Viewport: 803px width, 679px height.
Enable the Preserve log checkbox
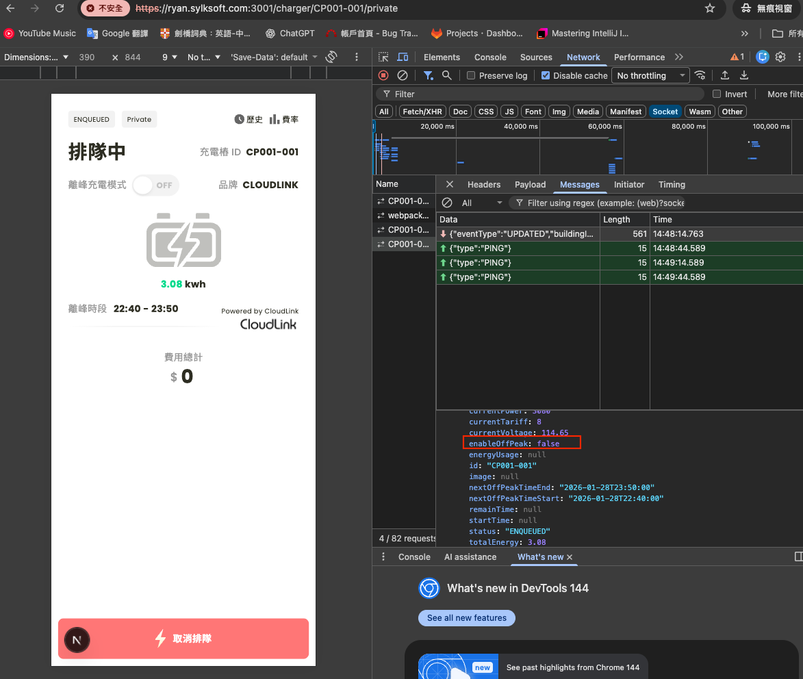pyautogui.click(x=471, y=76)
